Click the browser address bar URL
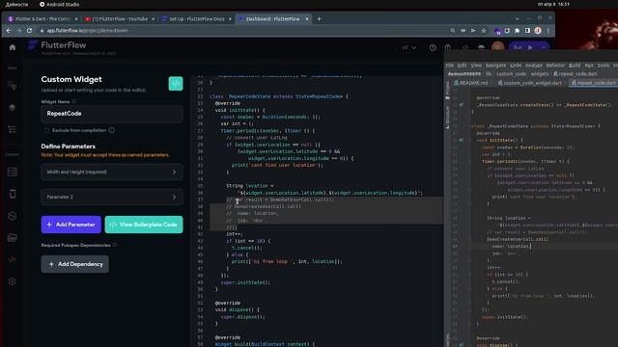The height and width of the screenshot is (347, 618). tap(88, 30)
